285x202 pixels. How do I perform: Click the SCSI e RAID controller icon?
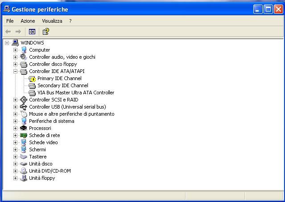click(24, 100)
